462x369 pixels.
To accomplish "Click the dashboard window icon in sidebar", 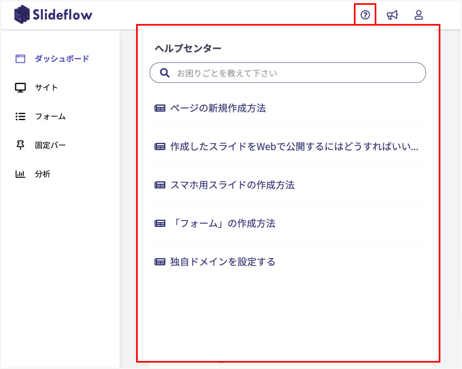I will [x=20, y=59].
